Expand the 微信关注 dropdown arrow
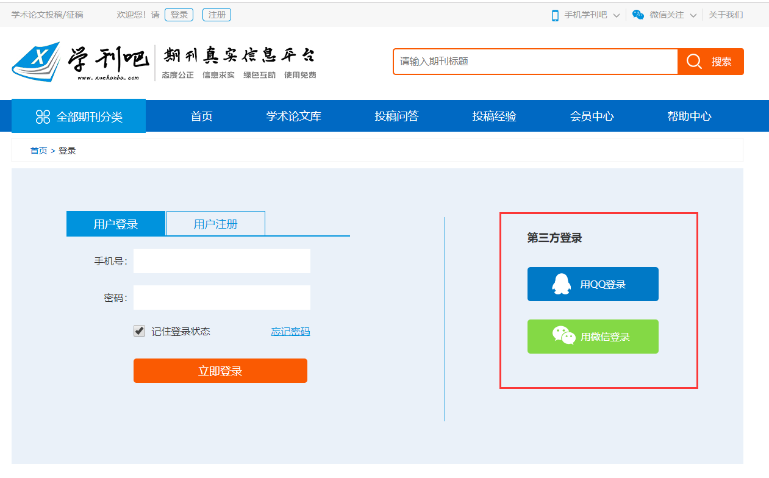The width and height of the screenshot is (769, 478). point(693,15)
